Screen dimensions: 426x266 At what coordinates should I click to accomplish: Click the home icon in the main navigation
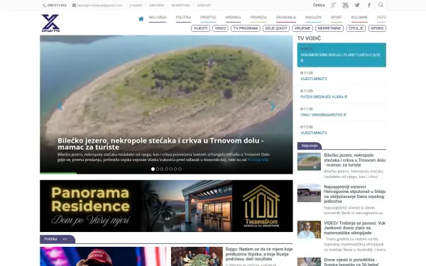pos(141,19)
